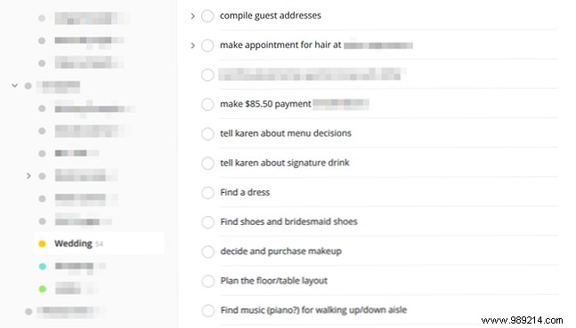This screenshot has width=576, height=328.
Task: Mark tell karen about menu decisions done
Action: coord(207,133)
